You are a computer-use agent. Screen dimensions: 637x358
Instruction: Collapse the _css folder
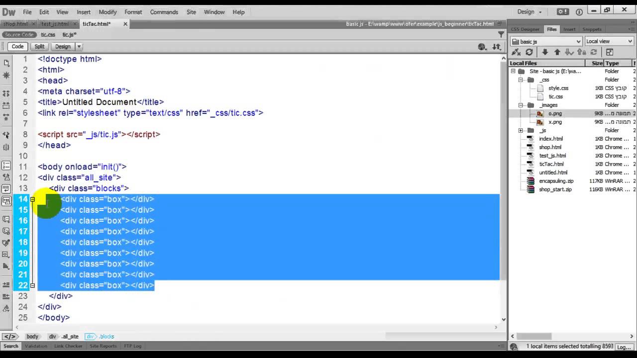tap(521, 80)
